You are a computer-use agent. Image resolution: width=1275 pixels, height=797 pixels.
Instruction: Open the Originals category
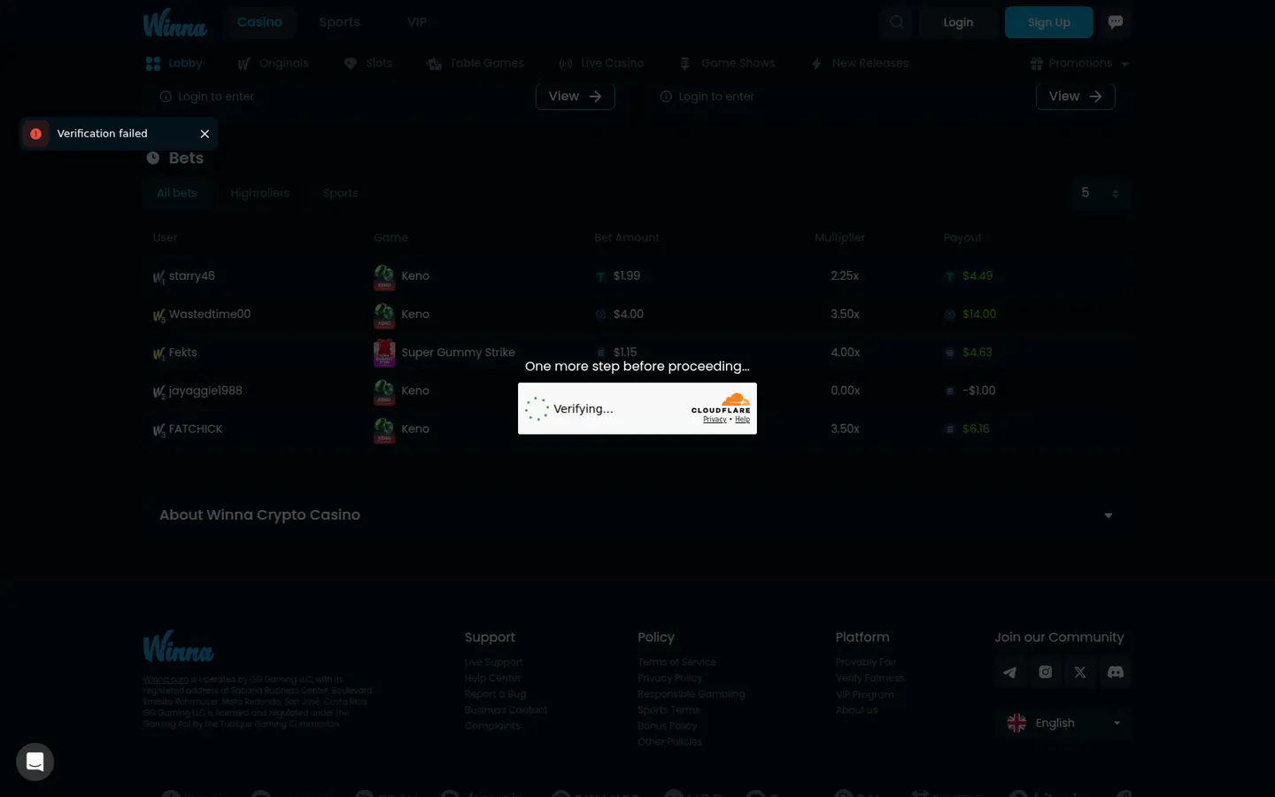pyautogui.click(x=273, y=63)
